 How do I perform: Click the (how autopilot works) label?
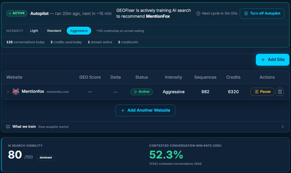point(53,127)
